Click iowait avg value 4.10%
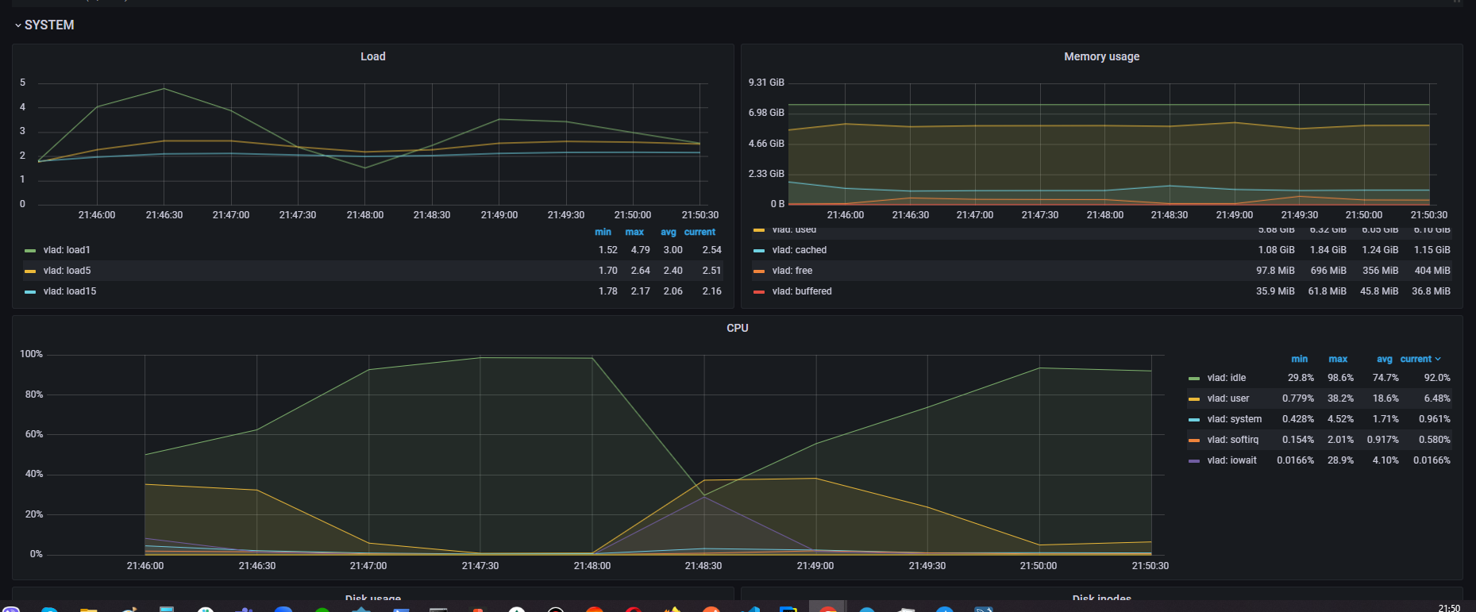Image resolution: width=1476 pixels, height=612 pixels. 1385,460
